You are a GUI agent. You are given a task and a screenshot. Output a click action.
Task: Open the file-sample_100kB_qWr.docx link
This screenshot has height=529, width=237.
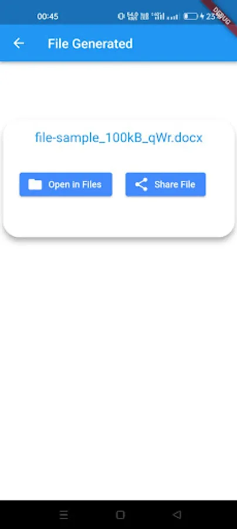118,138
